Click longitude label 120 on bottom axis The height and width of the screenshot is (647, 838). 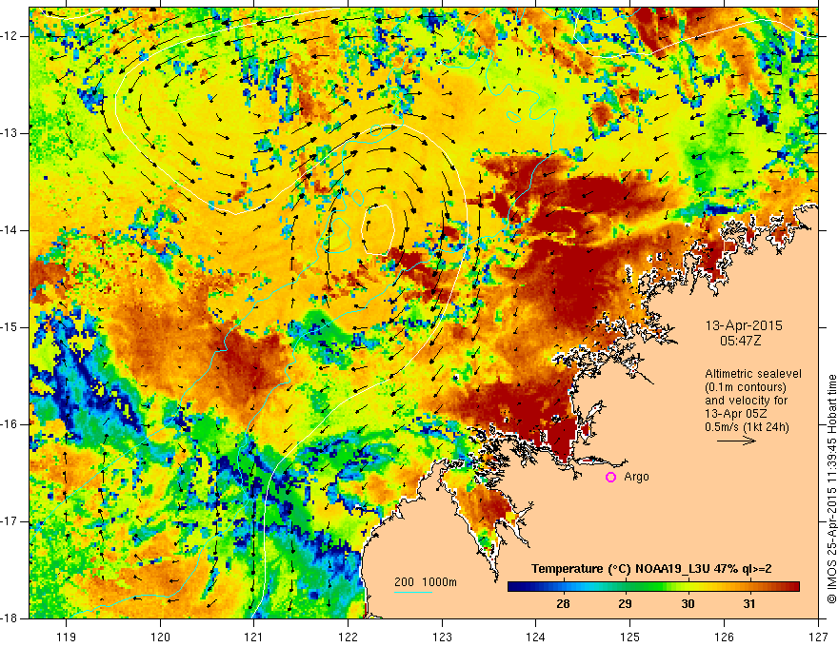[160, 637]
